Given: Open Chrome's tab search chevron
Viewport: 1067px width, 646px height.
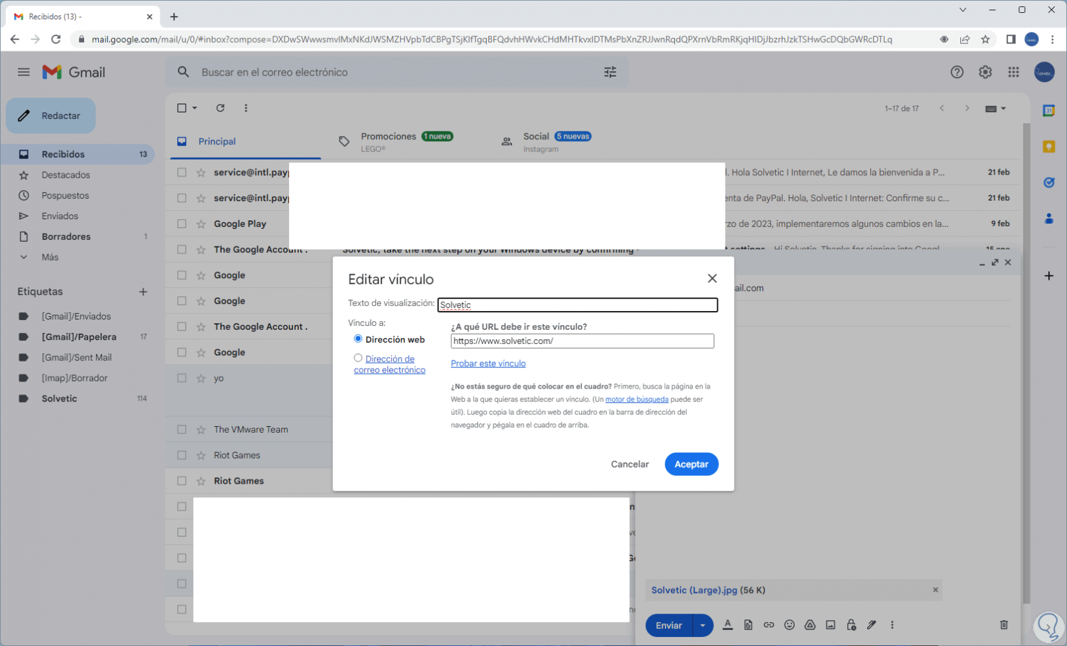Looking at the screenshot, I should coord(963,10).
